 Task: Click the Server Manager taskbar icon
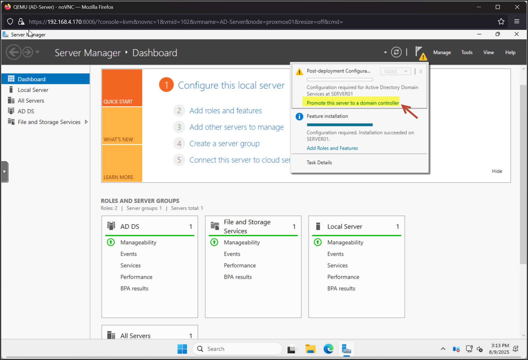pyautogui.click(x=347, y=348)
